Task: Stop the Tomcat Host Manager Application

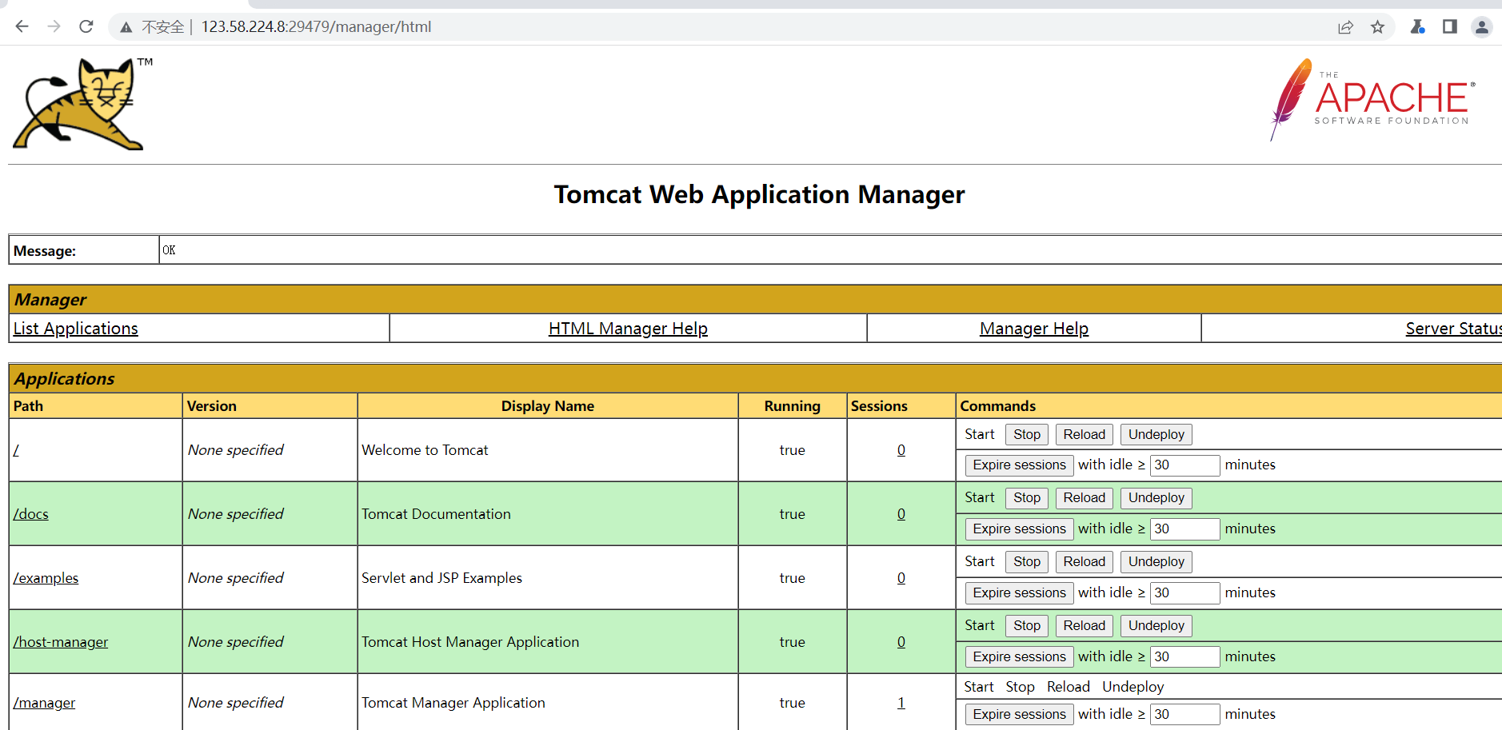Action: coord(1027,625)
